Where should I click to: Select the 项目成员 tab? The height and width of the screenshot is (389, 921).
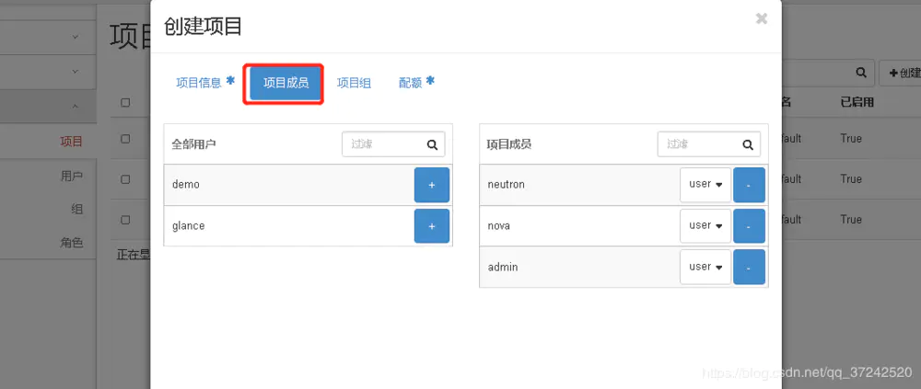coord(286,83)
